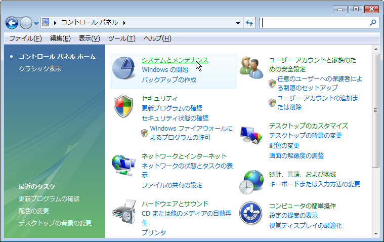
Task: Go back with the blue Back arrow
Action: 12,23
